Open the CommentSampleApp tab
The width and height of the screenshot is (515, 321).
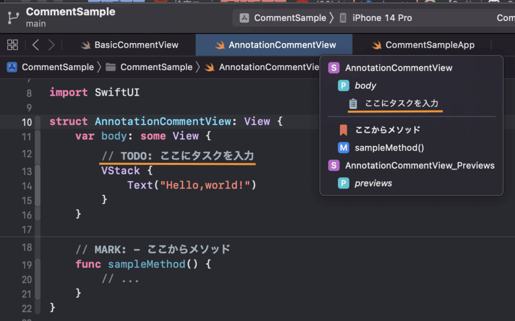coord(423,45)
